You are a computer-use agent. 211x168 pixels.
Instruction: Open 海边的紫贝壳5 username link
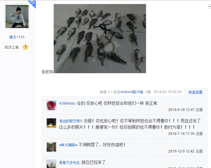click(x=71, y=121)
